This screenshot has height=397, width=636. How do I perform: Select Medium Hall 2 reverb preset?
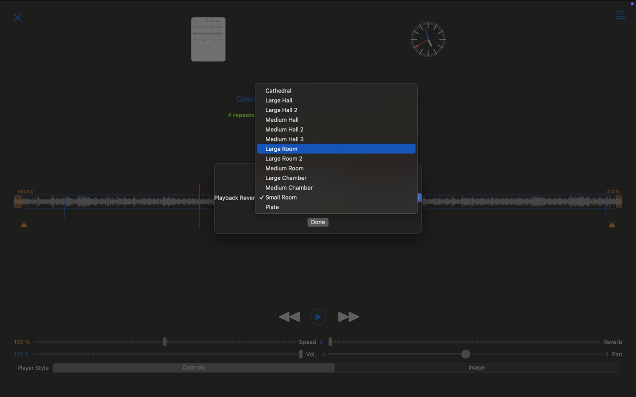click(336, 130)
